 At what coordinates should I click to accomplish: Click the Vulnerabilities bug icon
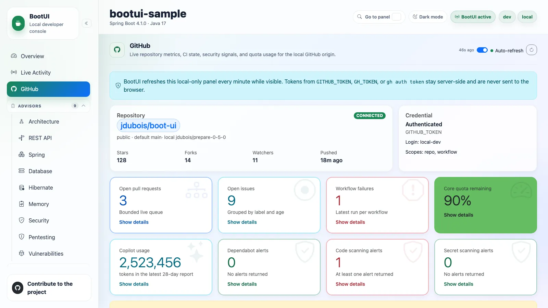22,253
